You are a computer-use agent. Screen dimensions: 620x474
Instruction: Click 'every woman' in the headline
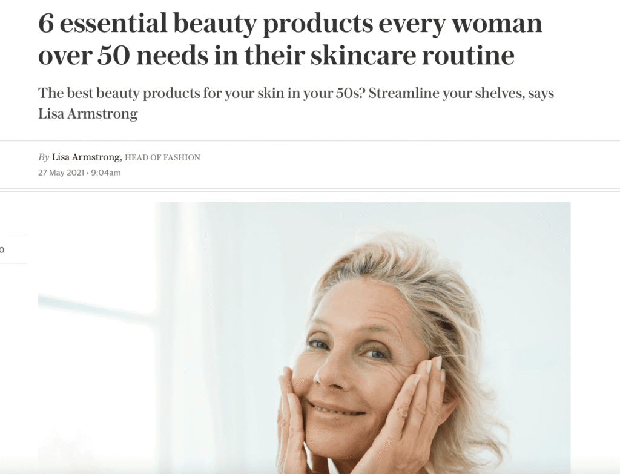[460, 24]
